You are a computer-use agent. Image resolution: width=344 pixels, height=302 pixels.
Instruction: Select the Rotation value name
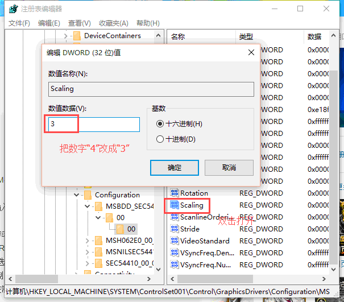pyautogui.click(x=194, y=193)
